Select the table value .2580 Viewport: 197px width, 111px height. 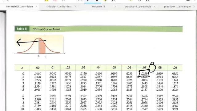[38, 99]
